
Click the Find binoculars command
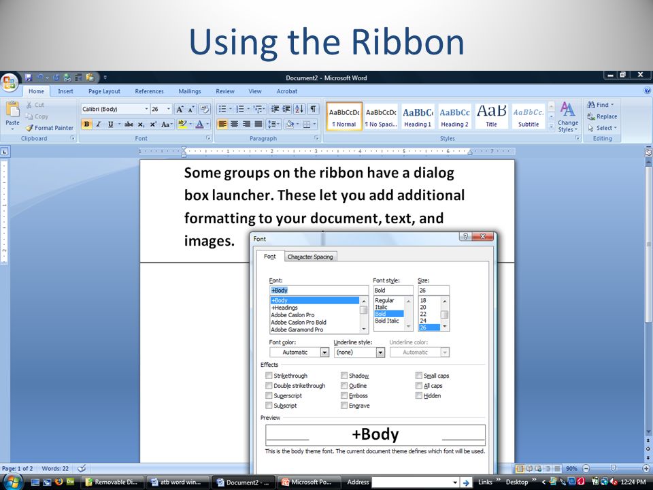point(600,105)
